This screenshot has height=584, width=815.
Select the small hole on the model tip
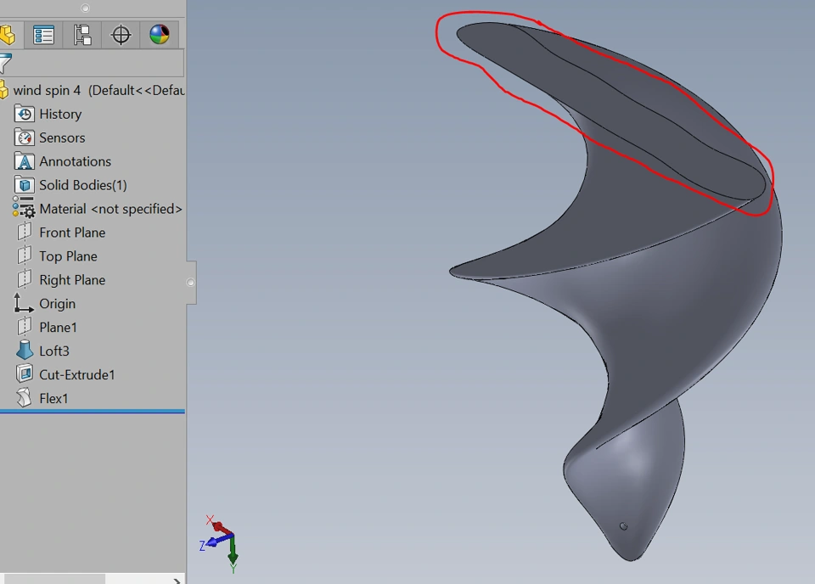tap(624, 526)
